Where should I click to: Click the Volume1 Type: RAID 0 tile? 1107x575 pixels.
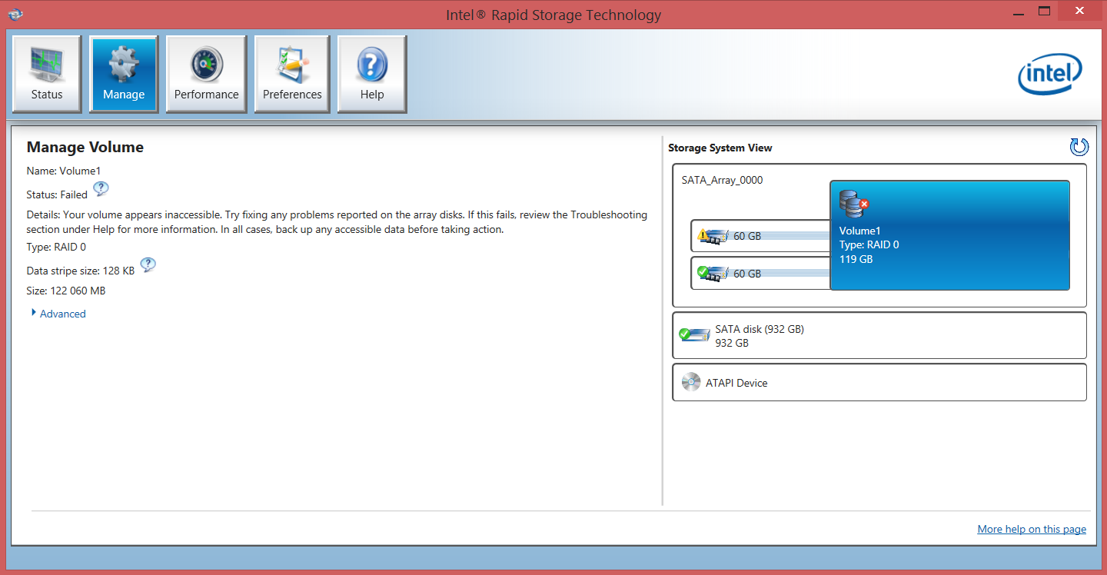(x=950, y=235)
